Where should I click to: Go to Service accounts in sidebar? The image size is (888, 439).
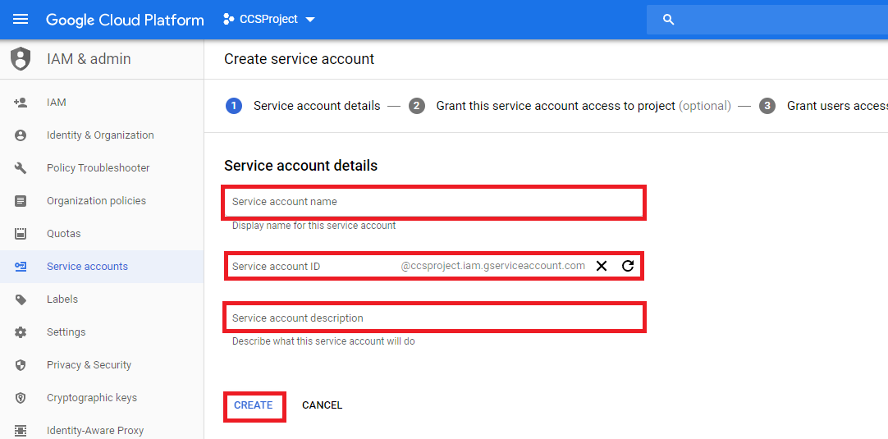pyautogui.click(x=87, y=267)
